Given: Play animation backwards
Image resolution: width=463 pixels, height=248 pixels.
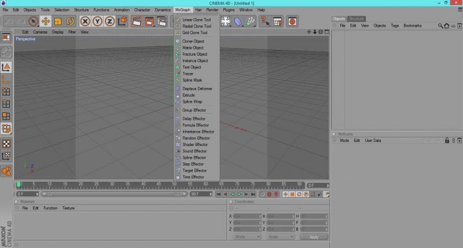Looking at the screenshot, I should pyautogui.click(x=233, y=194).
